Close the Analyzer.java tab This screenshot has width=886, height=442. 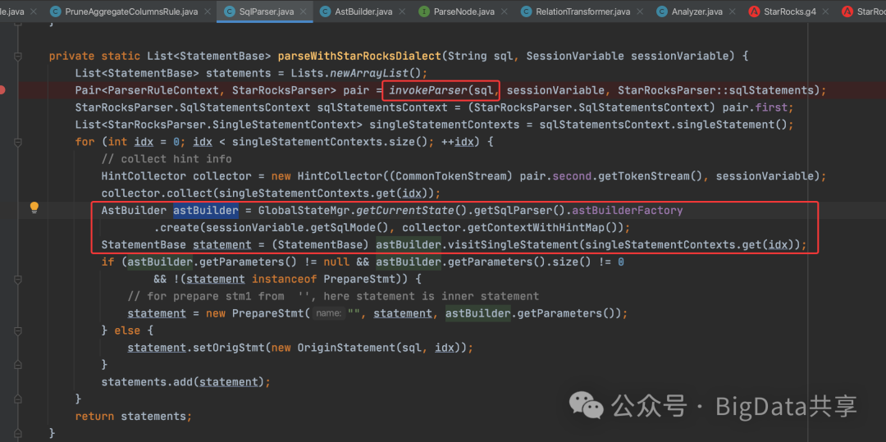click(x=731, y=11)
